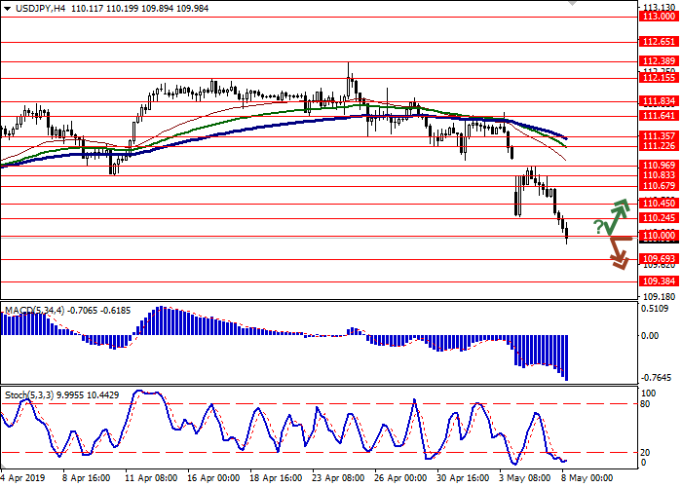Click the MACD(5,34,4) indicator label
Viewport: 682px width, 487px height.
(35, 311)
